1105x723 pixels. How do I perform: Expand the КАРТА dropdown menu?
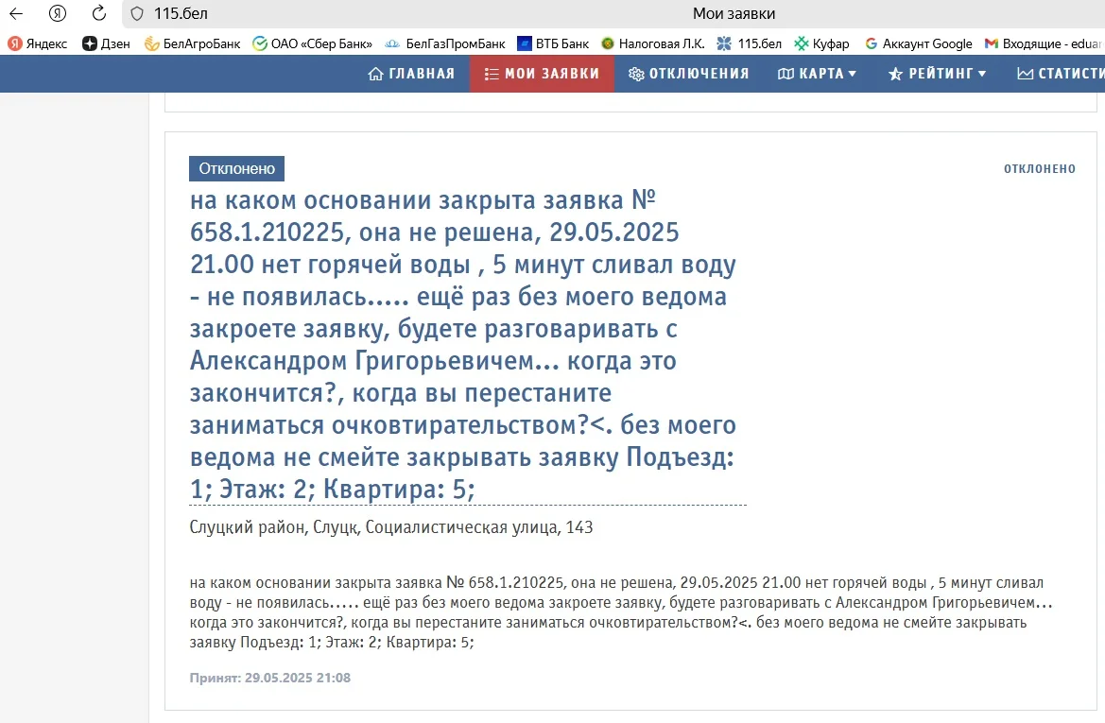pos(817,74)
